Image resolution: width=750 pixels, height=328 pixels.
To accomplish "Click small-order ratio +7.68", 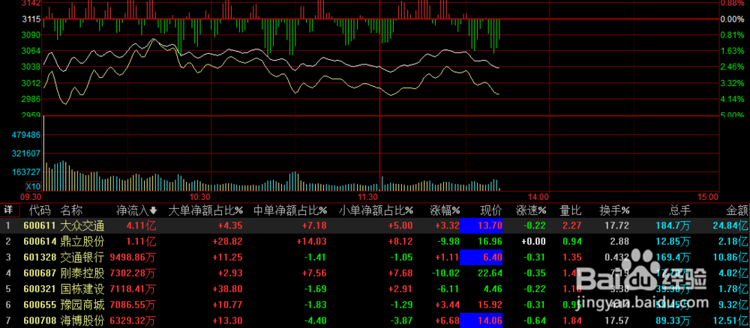I will 400,273.
